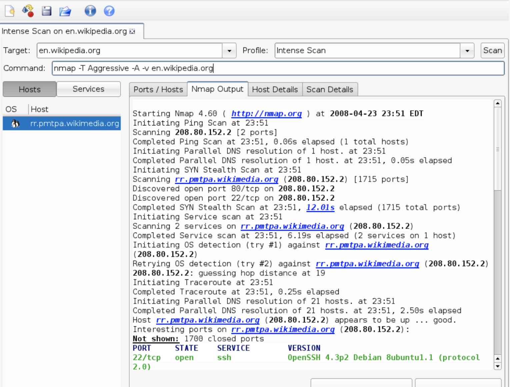Expand the Target dropdown arrow

coord(229,51)
